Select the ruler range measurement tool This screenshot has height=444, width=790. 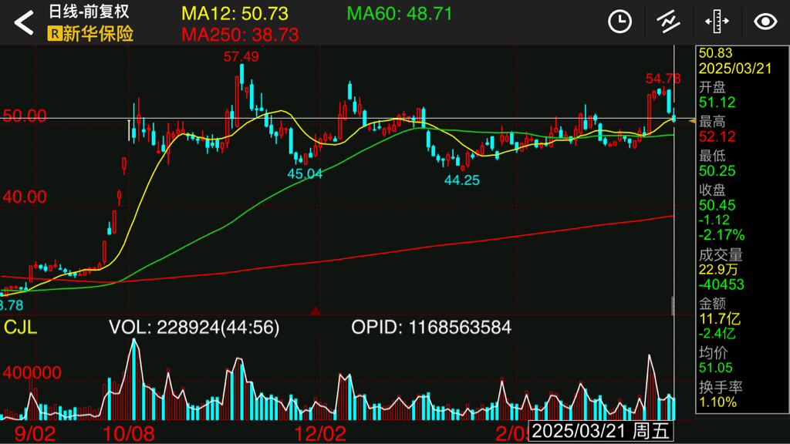[x=717, y=22]
